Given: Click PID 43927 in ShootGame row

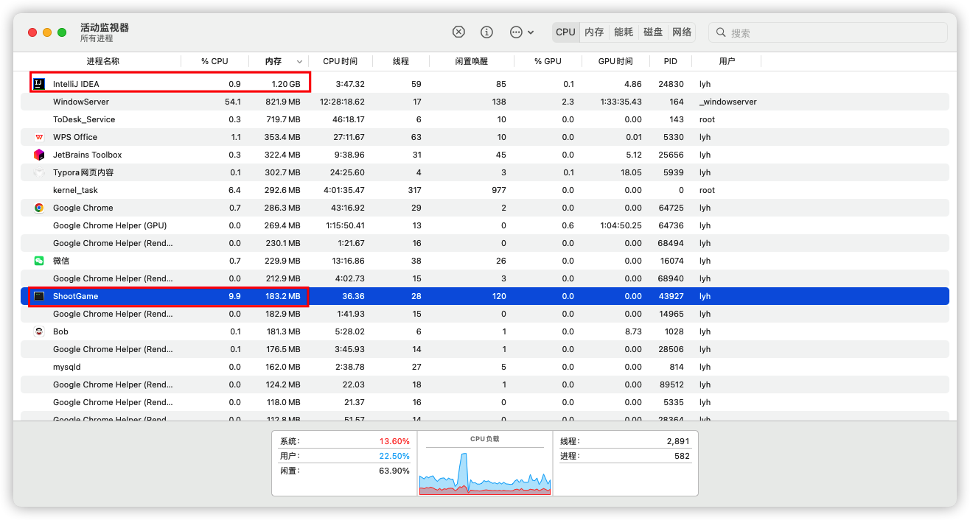Looking at the screenshot, I should [671, 296].
